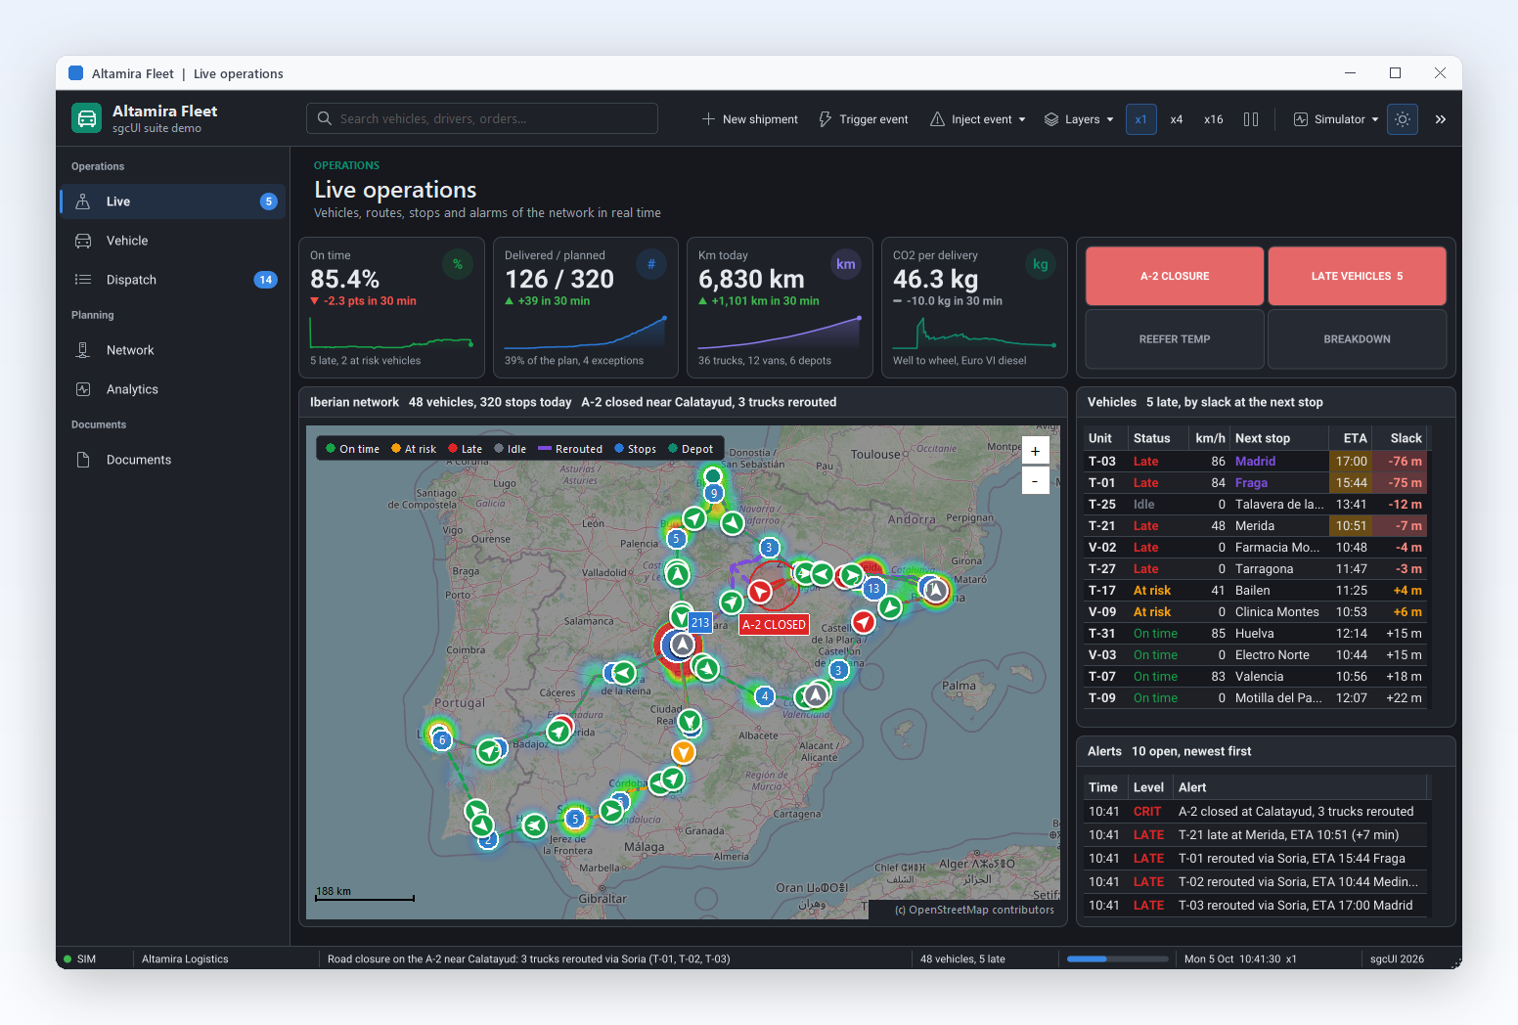
Task: Click the 213 stops marker on map
Action: (700, 622)
